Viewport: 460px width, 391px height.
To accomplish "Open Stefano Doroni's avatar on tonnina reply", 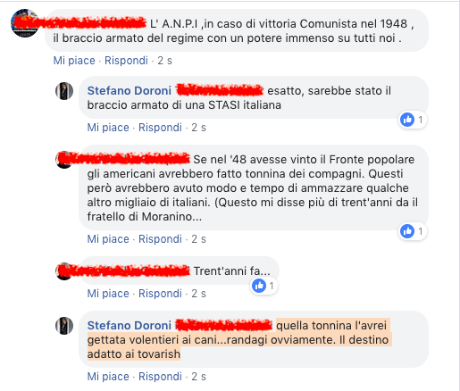I will pos(64,326).
